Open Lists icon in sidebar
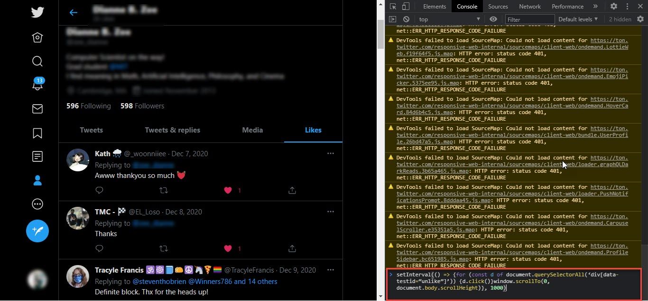This screenshot has width=648, height=301. [x=37, y=156]
